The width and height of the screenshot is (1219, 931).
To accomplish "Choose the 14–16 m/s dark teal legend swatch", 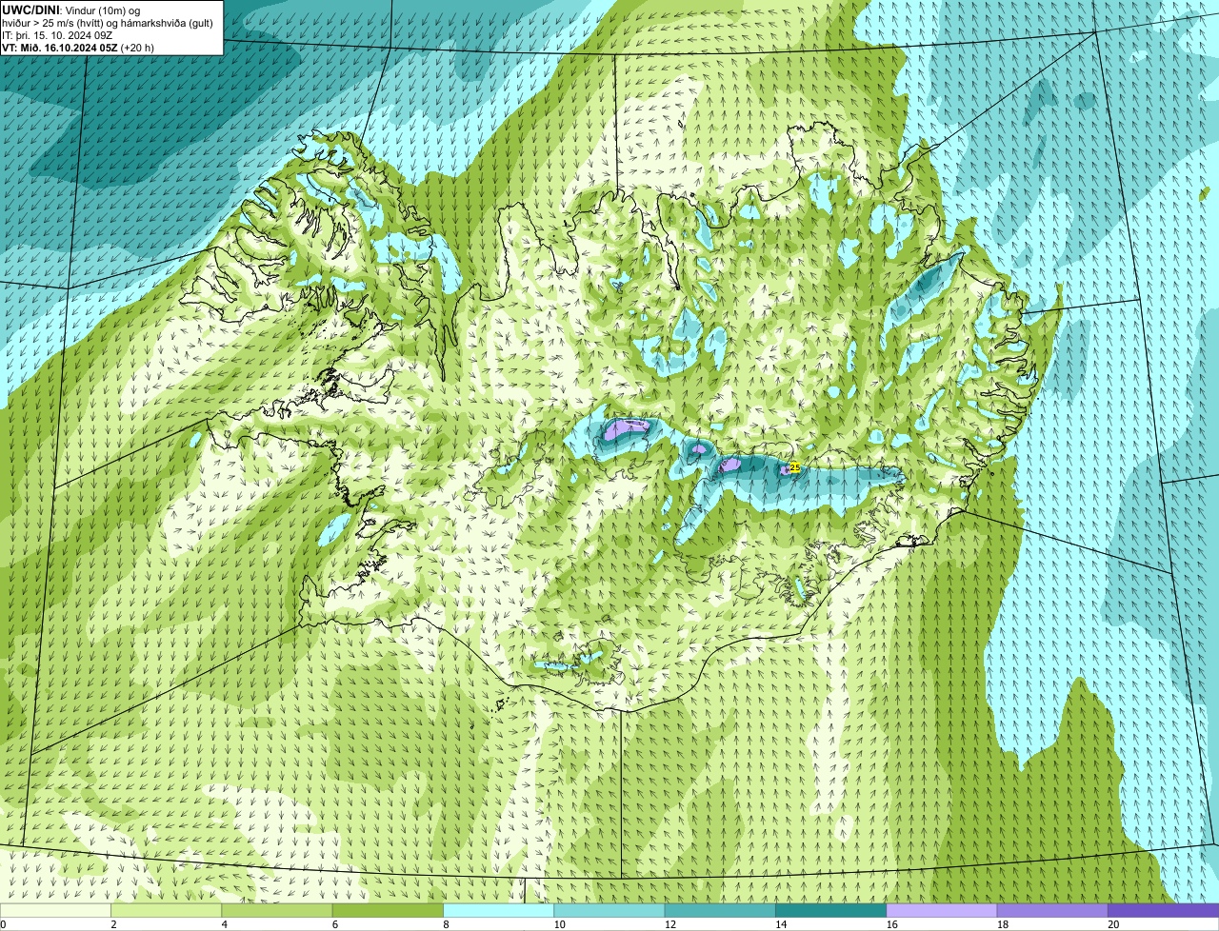I will [830, 910].
